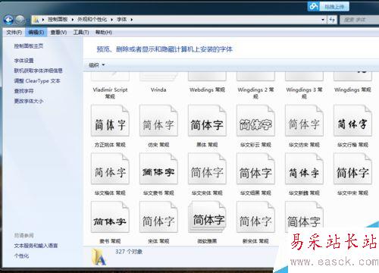Select the 华文仿宋 常规 font icon
The height and width of the screenshot is (273, 379).
[x=304, y=121]
